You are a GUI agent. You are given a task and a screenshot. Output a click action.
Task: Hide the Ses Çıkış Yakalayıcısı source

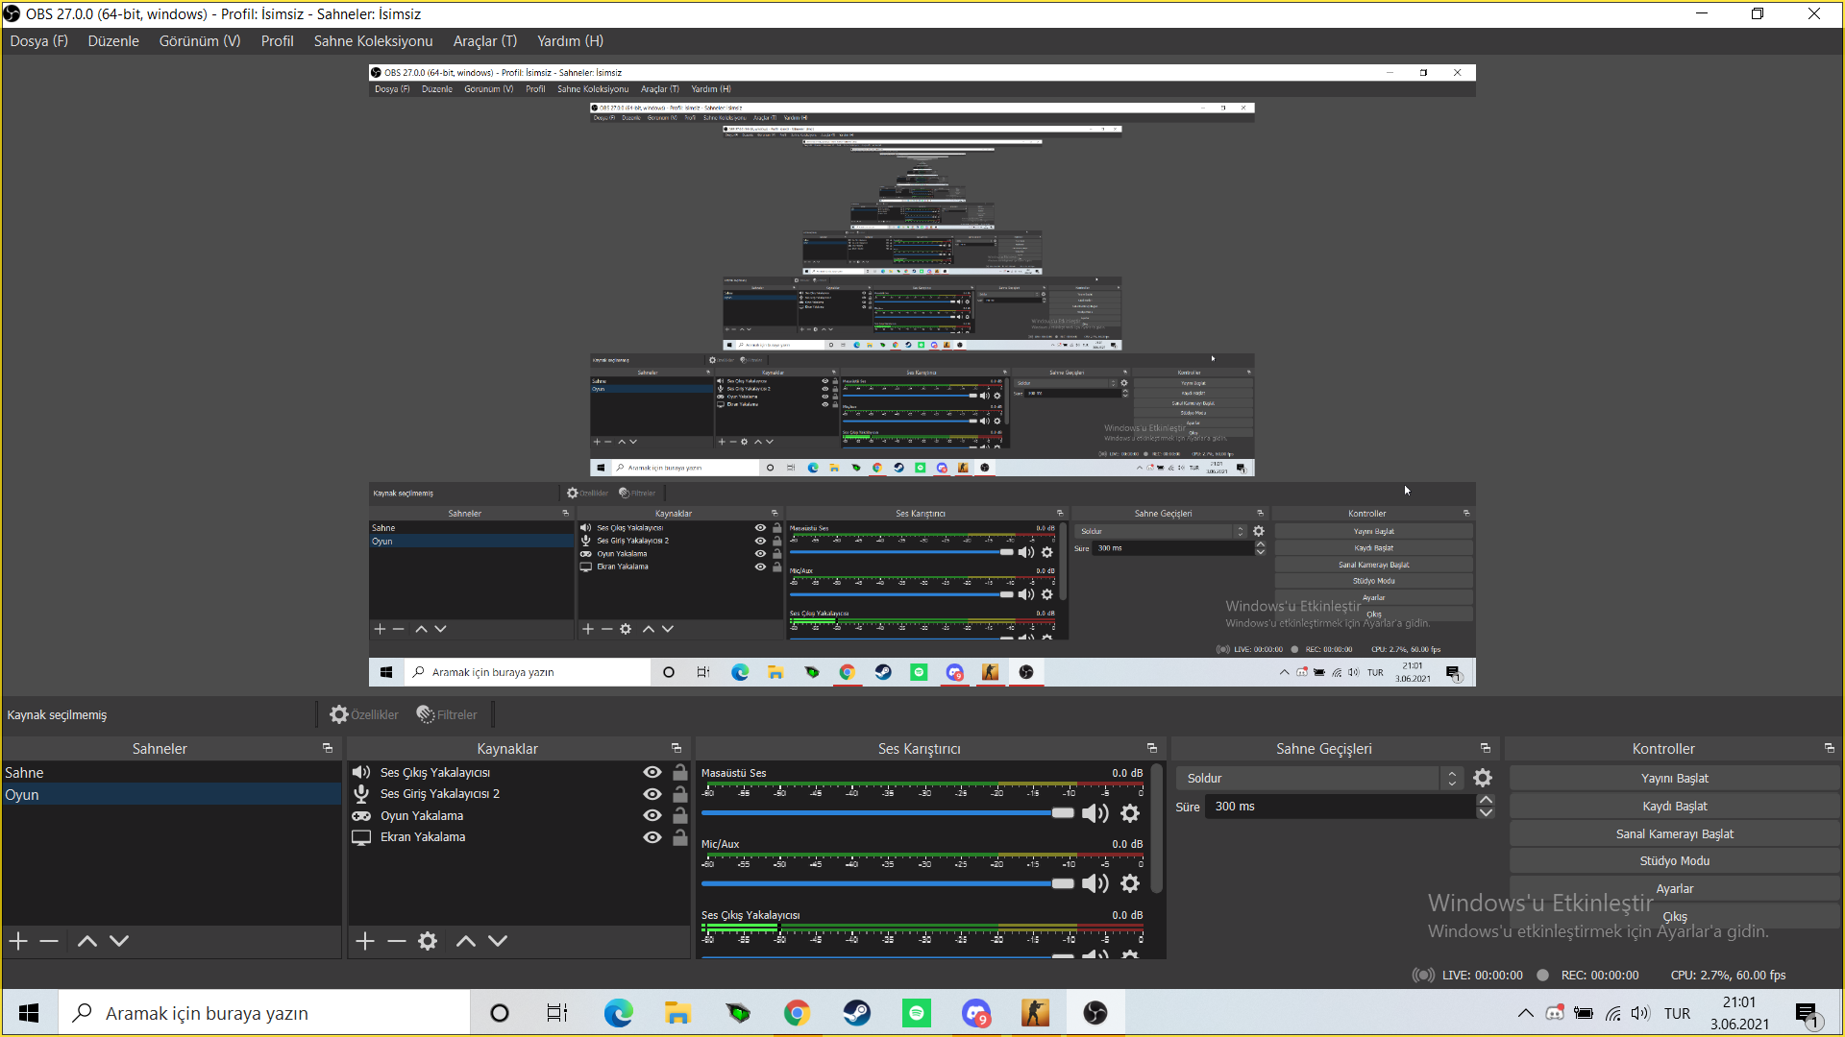(652, 773)
